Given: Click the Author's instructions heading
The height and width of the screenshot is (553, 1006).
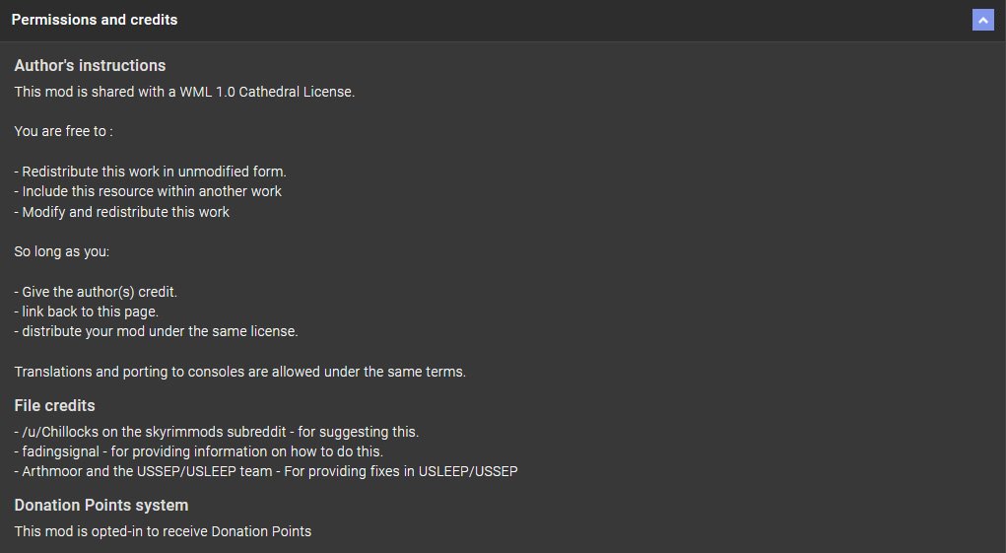Looking at the screenshot, I should coord(90,65).
